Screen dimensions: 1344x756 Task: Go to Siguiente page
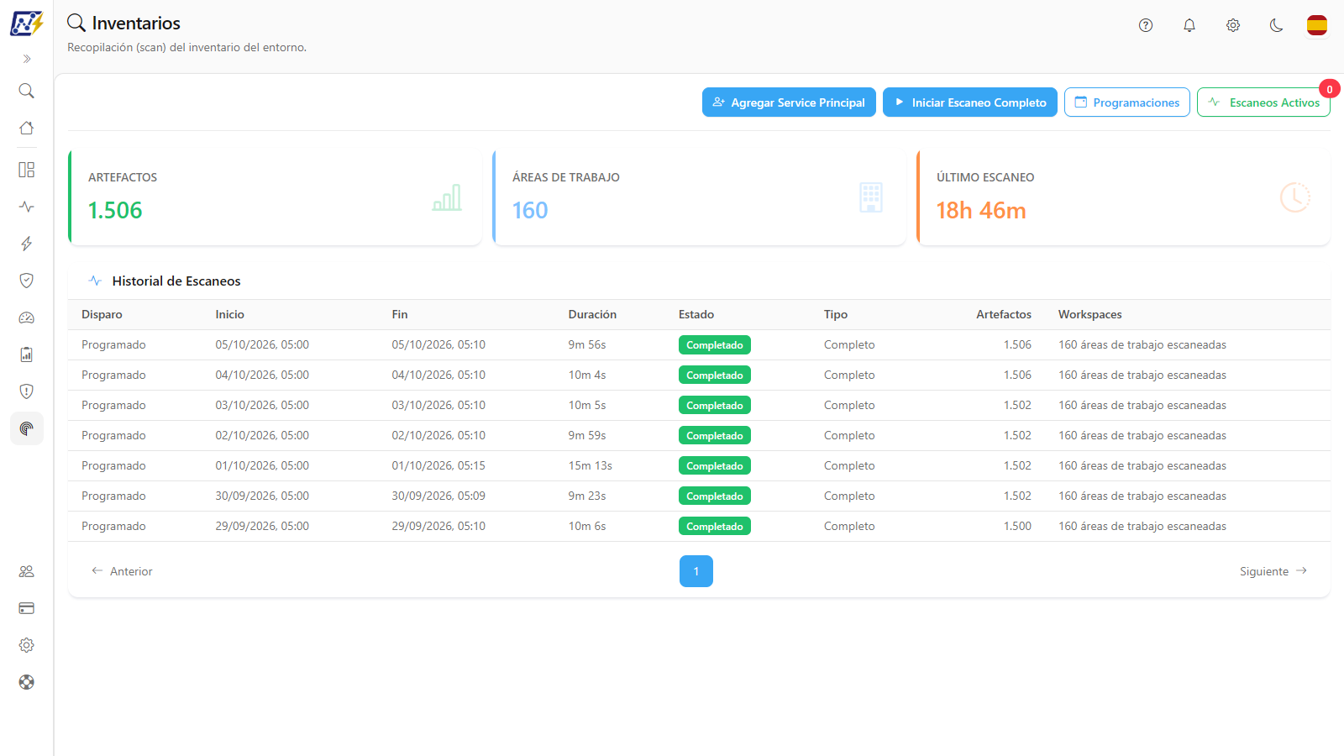pyautogui.click(x=1273, y=571)
